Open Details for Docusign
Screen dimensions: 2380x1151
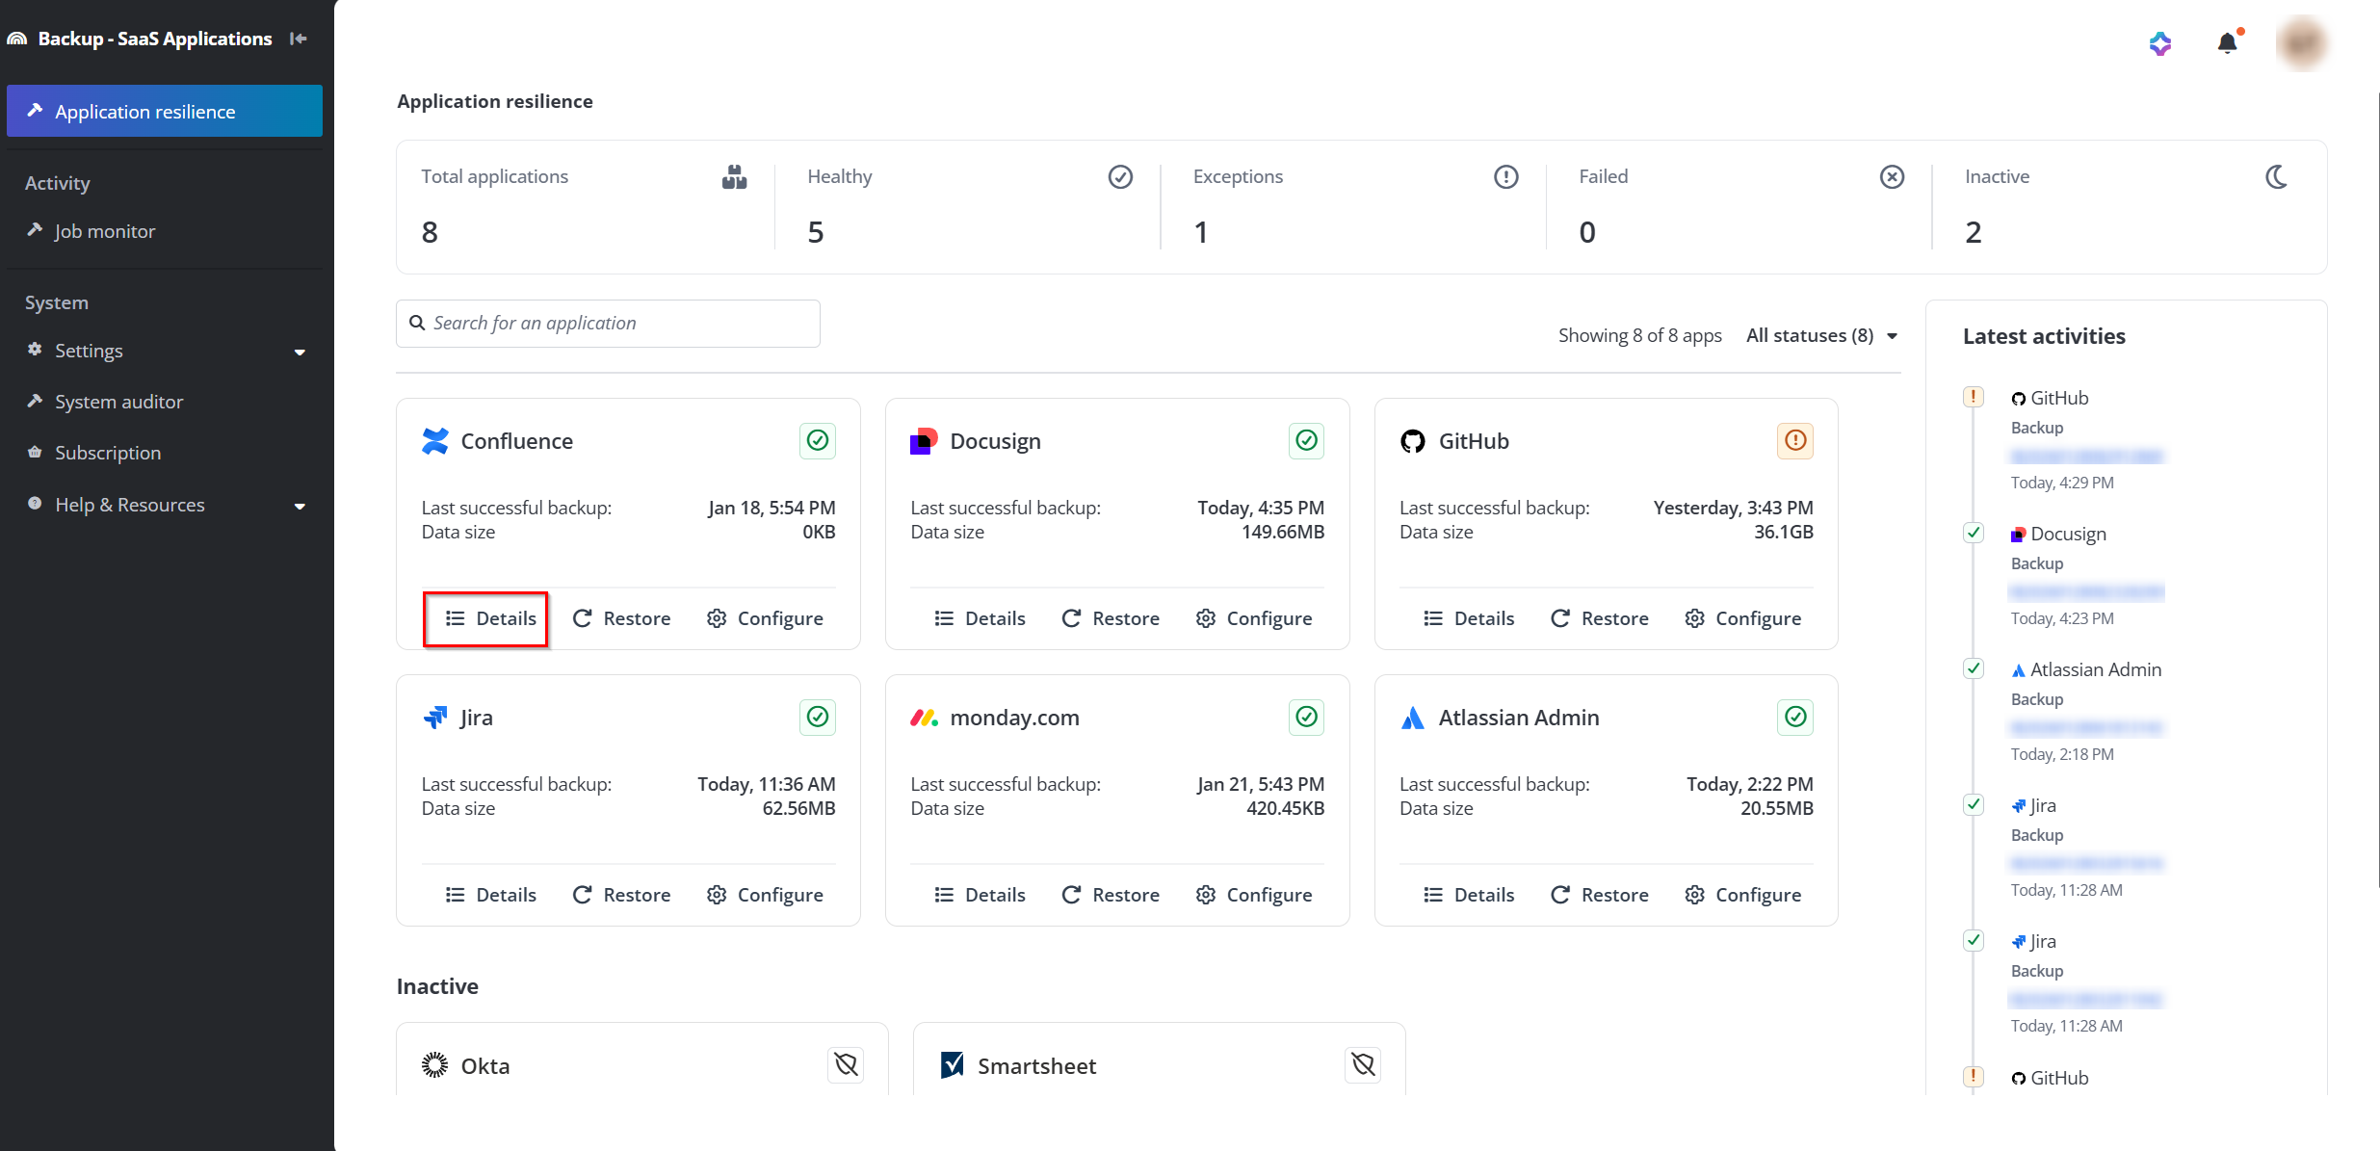[x=980, y=618]
